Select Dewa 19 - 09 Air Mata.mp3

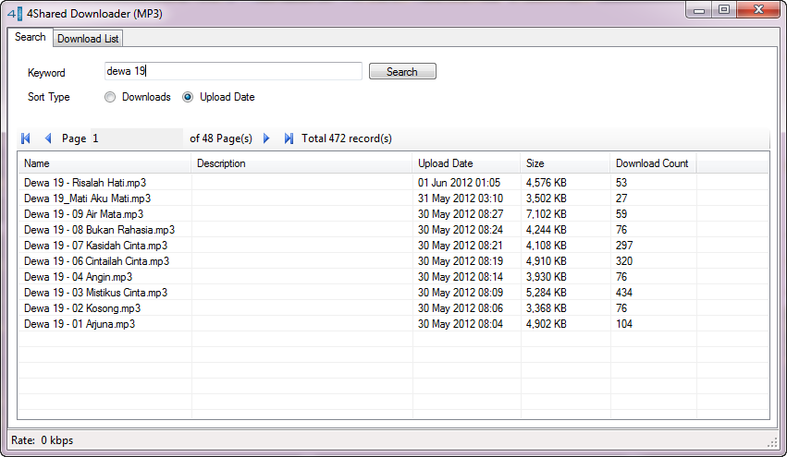point(84,214)
